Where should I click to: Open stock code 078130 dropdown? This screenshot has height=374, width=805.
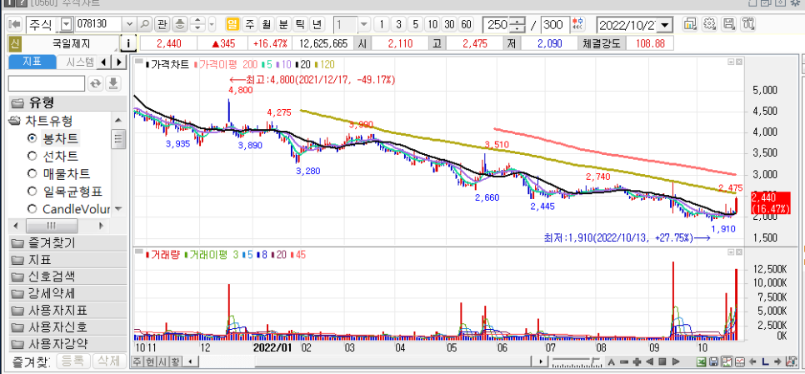click(129, 24)
